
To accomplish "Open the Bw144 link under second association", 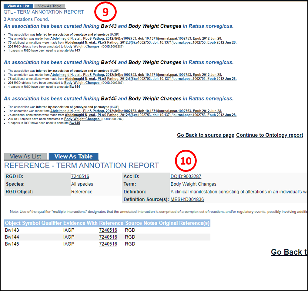I will pos(75,87).
